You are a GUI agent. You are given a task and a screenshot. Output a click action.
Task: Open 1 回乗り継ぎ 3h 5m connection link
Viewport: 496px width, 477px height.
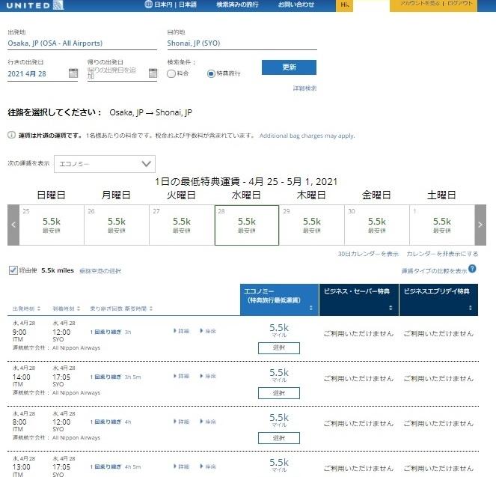coord(115,377)
